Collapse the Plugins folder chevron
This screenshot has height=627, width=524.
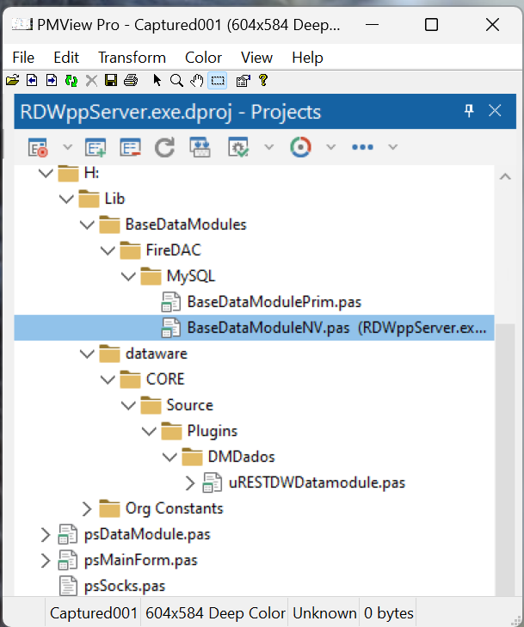click(x=149, y=431)
